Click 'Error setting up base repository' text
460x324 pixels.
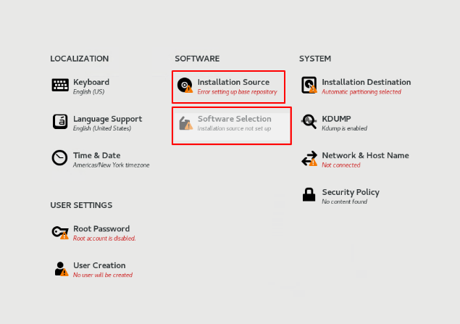[238, 92]
